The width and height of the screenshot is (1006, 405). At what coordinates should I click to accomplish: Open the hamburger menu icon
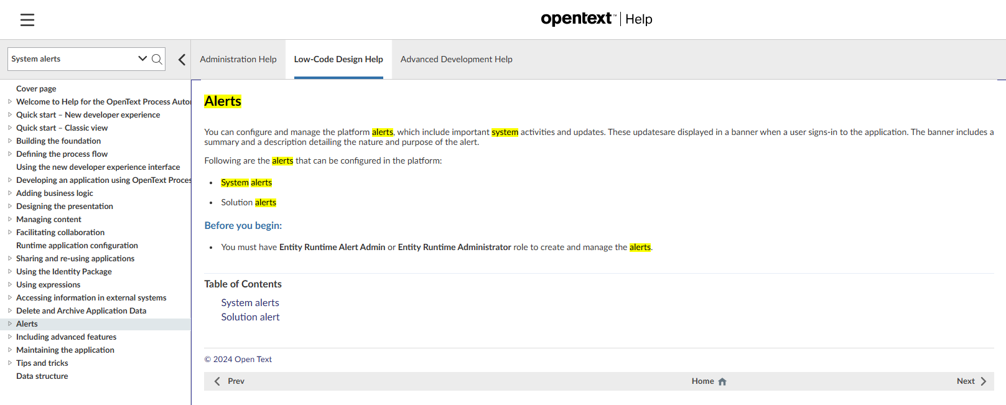click(x=27, y=20)
